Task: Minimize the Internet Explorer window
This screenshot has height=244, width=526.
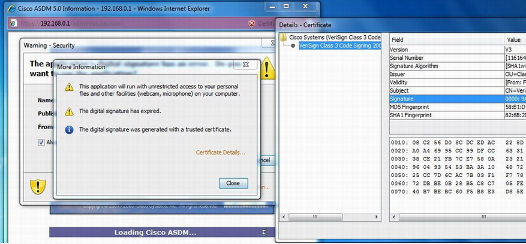Action: tap(273, 7)
